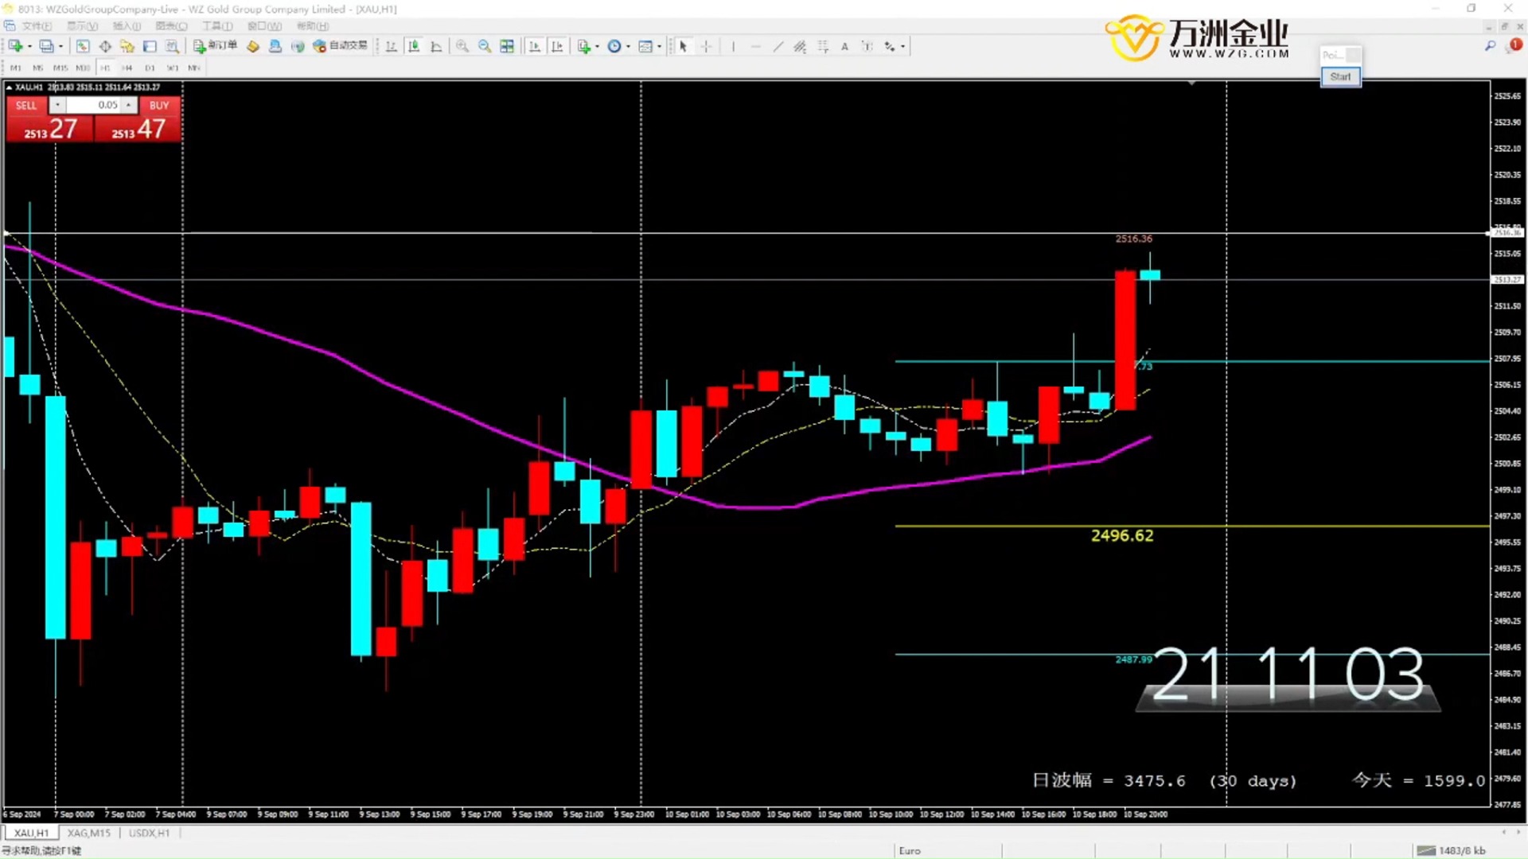The image size is (1528, 859).
Task: Click the 新订单 new order icon
Action: pos(215,46)
